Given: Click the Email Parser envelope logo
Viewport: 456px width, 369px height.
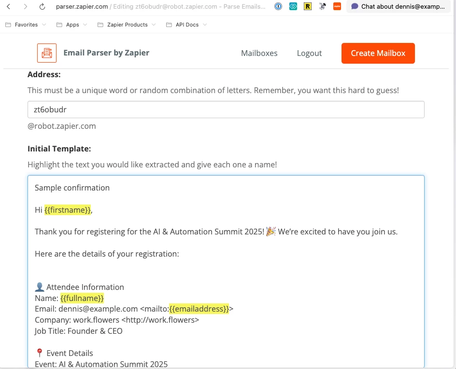Looking at the screenshot, I should click(47, 53).
